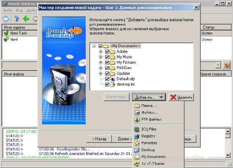The width and height of the screenshot is (233, 168).
Task: Expand the Adobe folder node
Action: [101, 52]
